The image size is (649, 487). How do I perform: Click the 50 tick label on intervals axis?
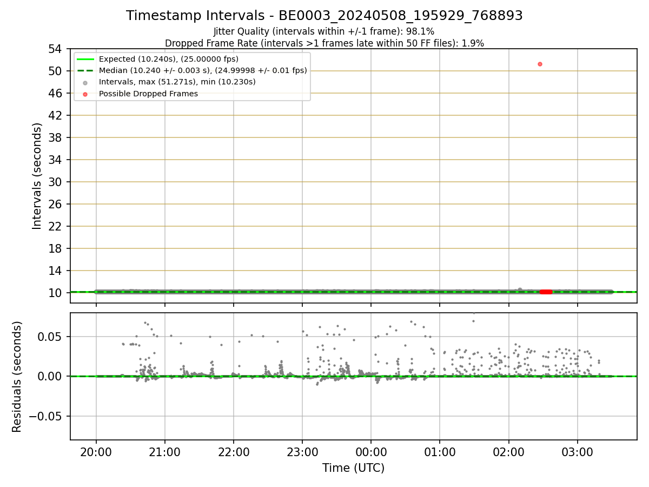pos(56,71)
